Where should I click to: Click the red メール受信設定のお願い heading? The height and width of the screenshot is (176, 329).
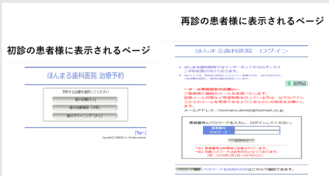(x=212, y=89)
